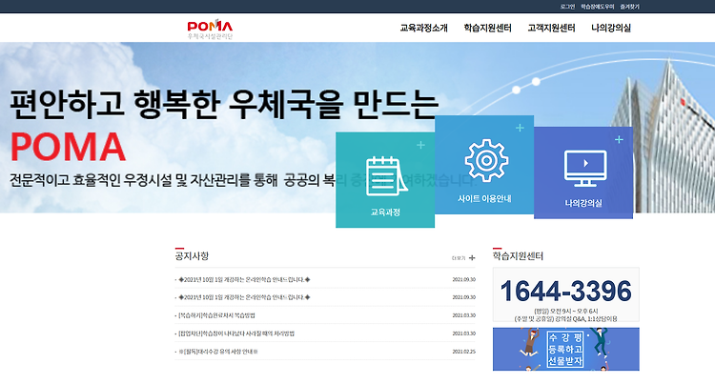
Task: Click the plus sign on purple 나의강의실 tile
Action: pyautogui.click(x=619, y=139)
